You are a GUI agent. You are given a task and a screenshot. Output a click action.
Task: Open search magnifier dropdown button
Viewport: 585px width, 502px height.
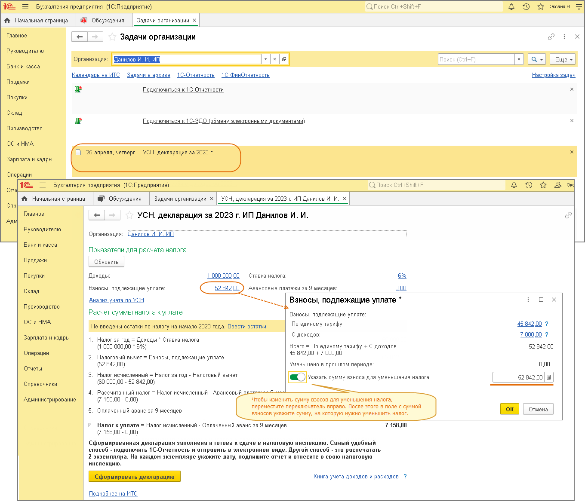click(537, 59)
